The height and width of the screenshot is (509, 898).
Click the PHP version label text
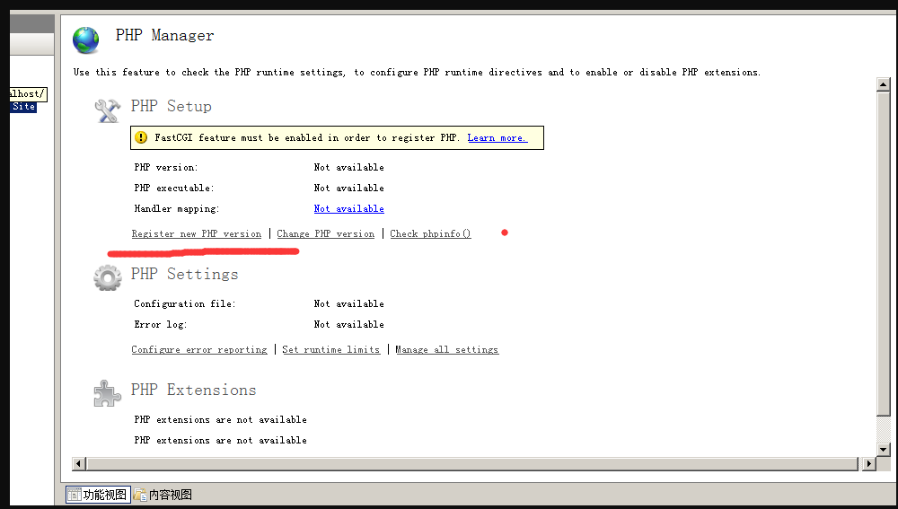pos(166,167)
